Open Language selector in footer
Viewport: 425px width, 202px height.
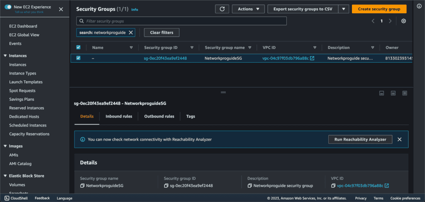(64, 198)
